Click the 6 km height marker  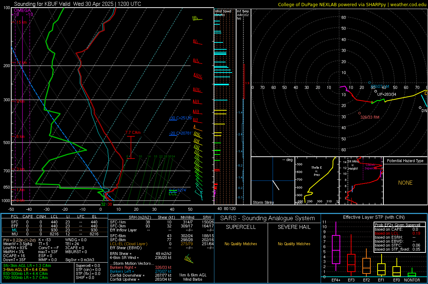[x=20, y=136]
